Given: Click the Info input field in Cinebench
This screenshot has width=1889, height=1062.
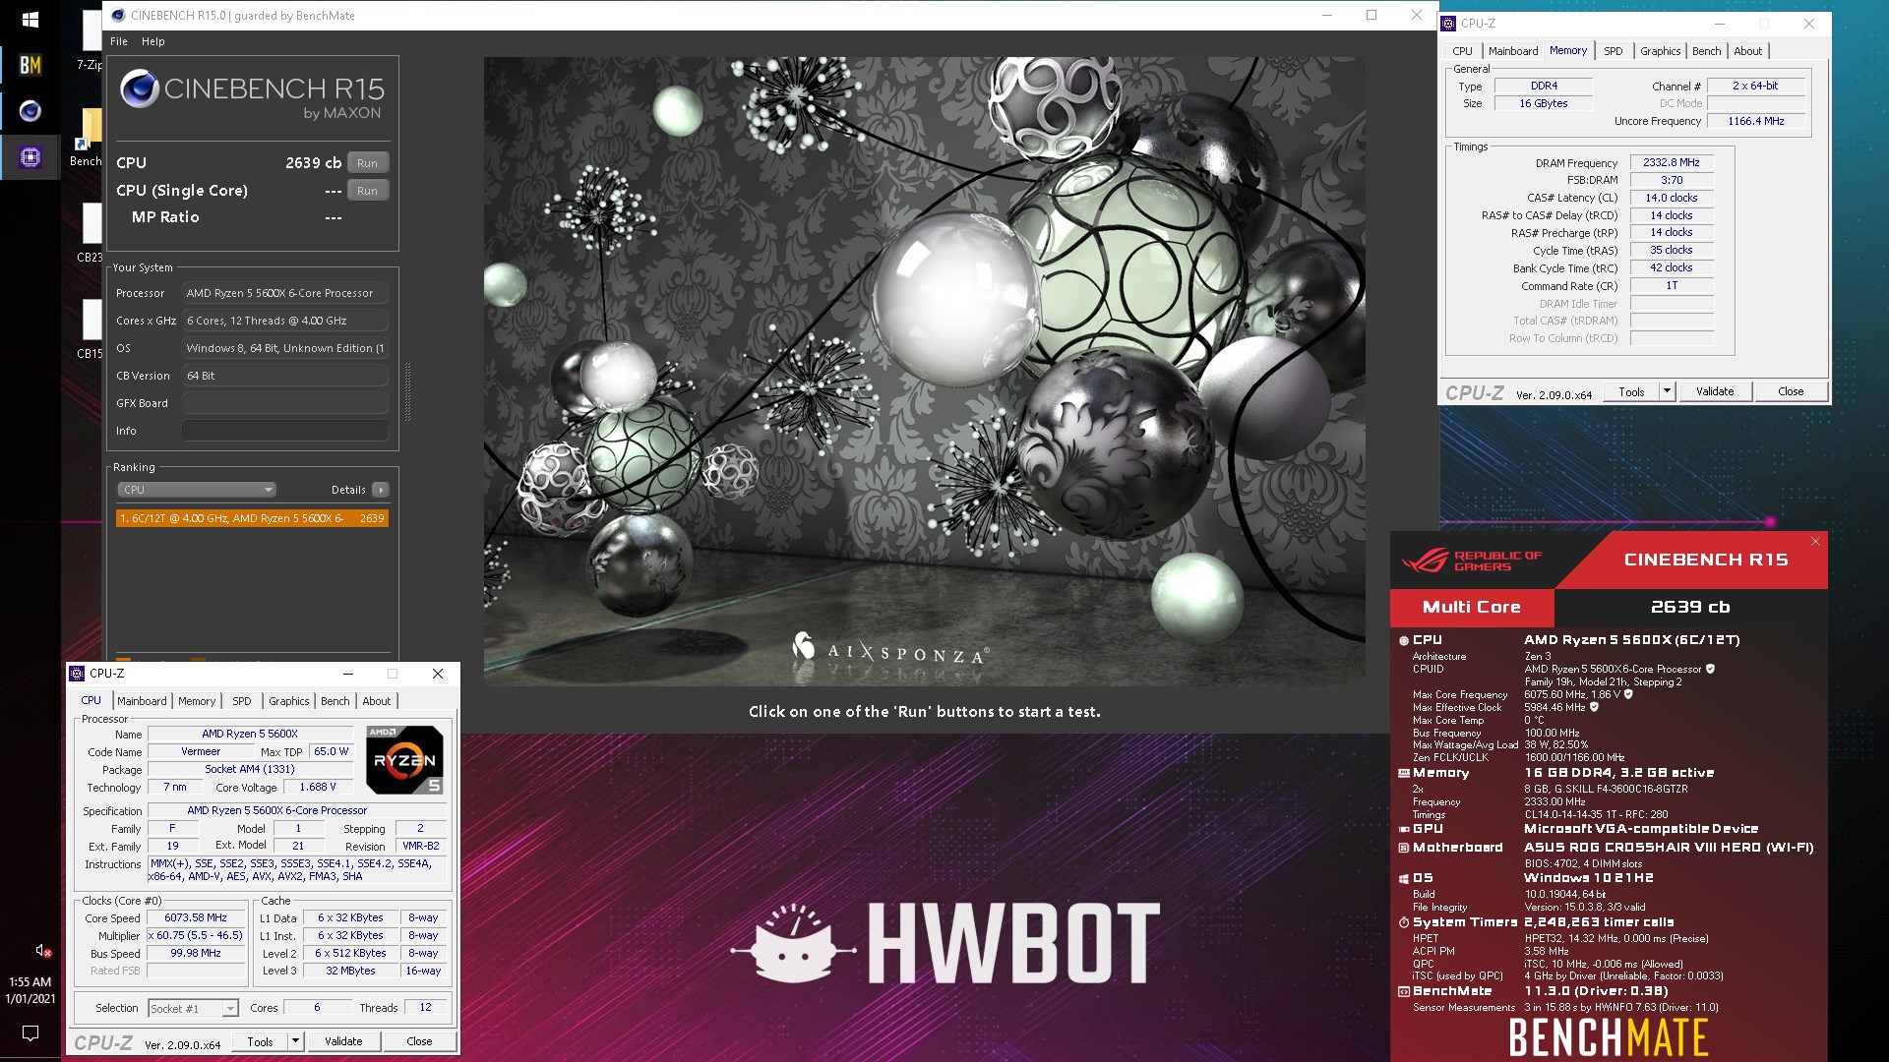Looking at the screenshot, I should [285, 431].
